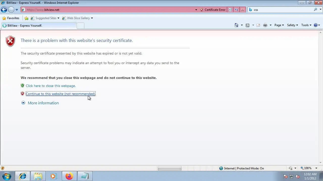Open Firefox from the taskbar
Screen dimensions: 323x181
[69, 176]
